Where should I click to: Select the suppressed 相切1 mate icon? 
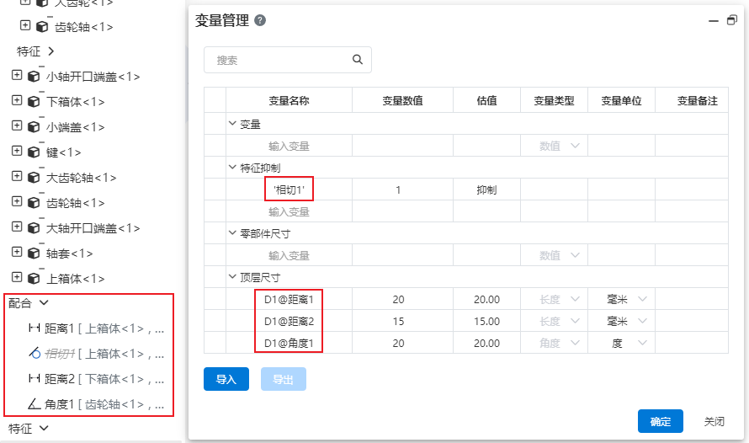tap(35, 354)
